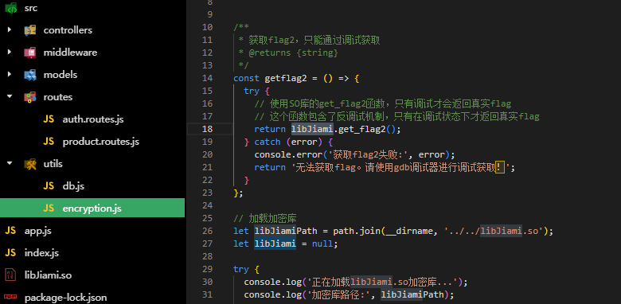Click line number 14 in gutter
Image resolution: width=621 pixels, height=304 pixels.
tap(207, 78)
